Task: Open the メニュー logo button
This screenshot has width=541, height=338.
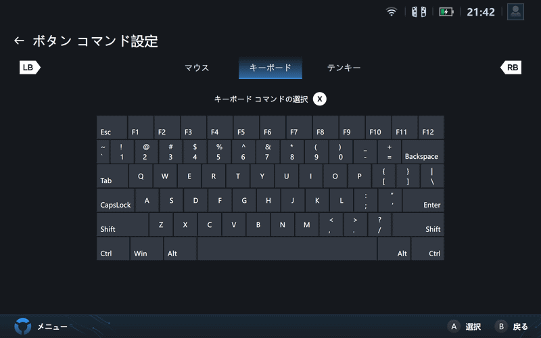Action: 23,327
